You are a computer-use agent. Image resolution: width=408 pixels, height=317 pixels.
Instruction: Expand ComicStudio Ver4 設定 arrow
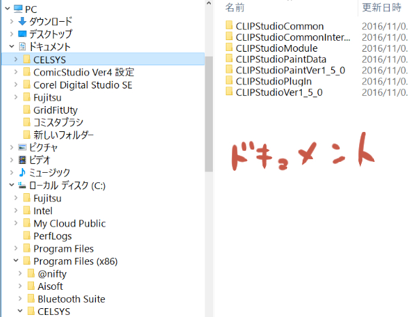16,72
